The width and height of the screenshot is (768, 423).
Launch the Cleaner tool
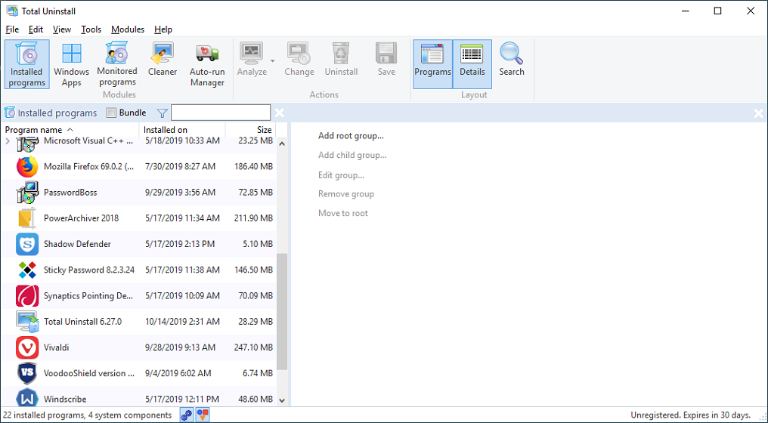[163, 59]
